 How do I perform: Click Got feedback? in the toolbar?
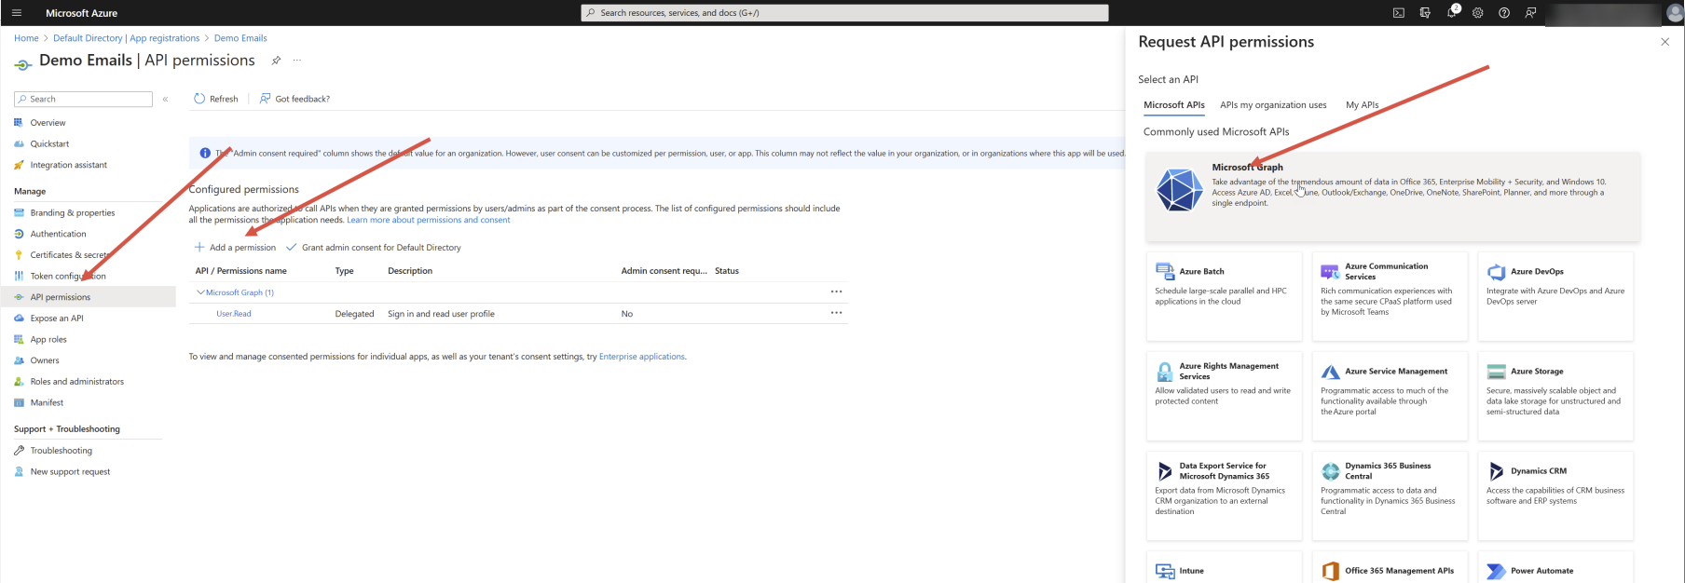(x=295, y=99)
